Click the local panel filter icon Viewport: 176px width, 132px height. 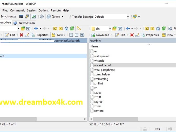[x=28, y=29]
